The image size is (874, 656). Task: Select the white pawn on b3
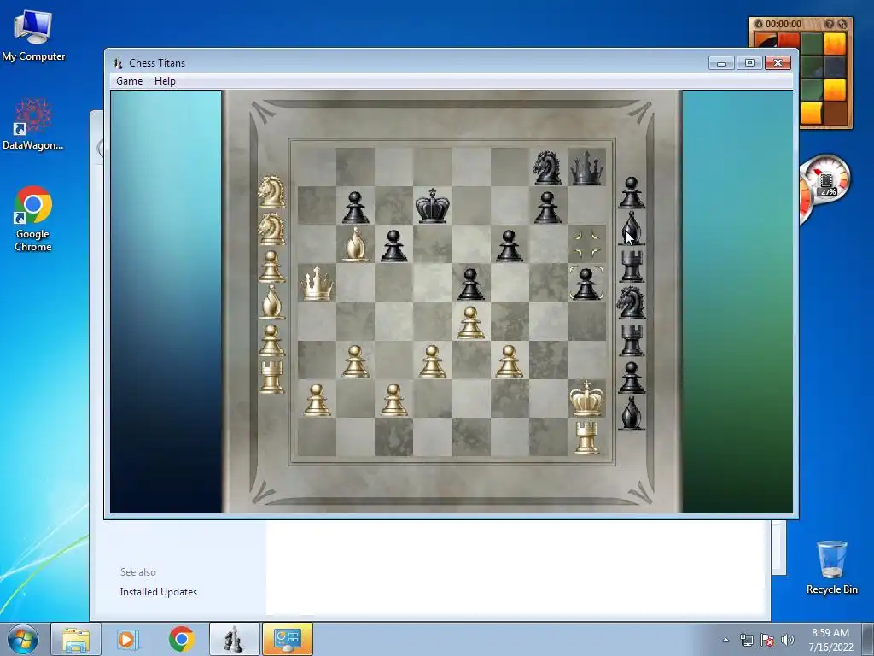(355, 361)
